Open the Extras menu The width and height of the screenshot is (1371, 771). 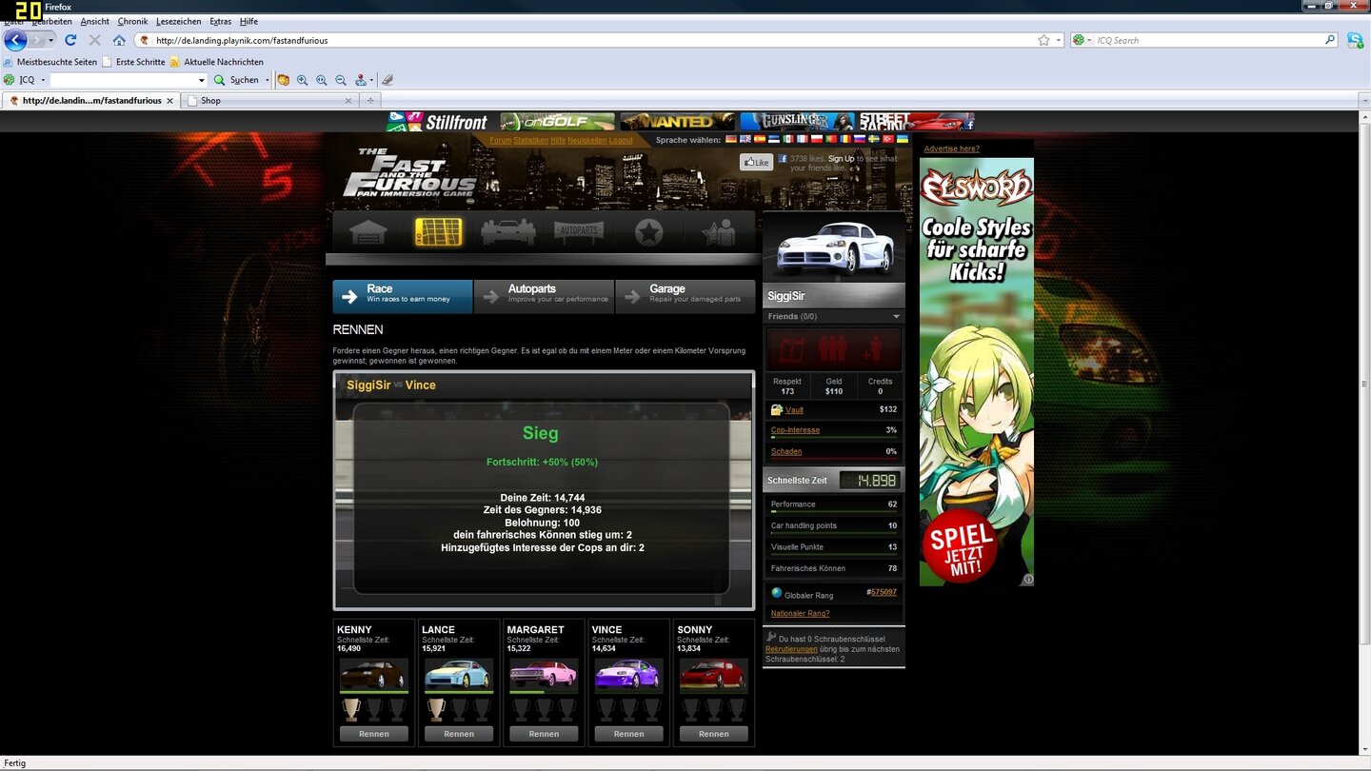point(220,21)
